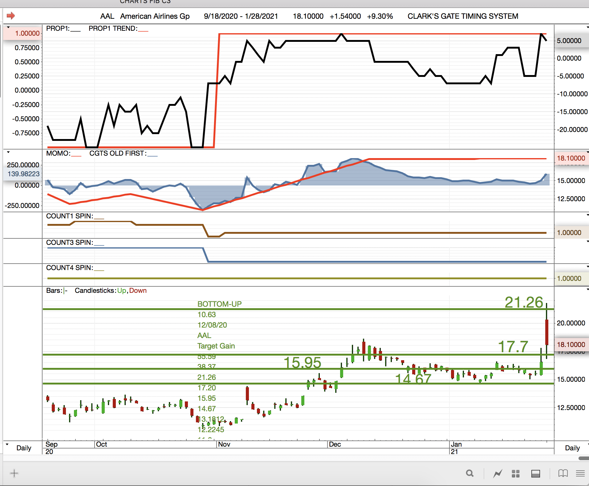The image size is (589, 486).
Task: Click the 9/18/2020 - 1/28/2021 date range
Action: (241, 16)
